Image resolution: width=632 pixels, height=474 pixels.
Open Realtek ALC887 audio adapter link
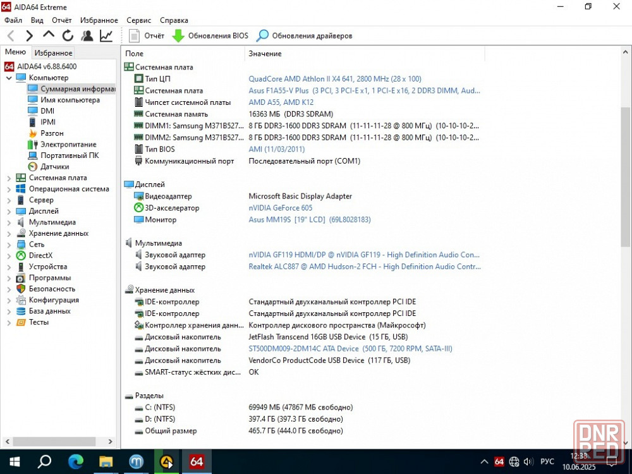tap(365, 267)
